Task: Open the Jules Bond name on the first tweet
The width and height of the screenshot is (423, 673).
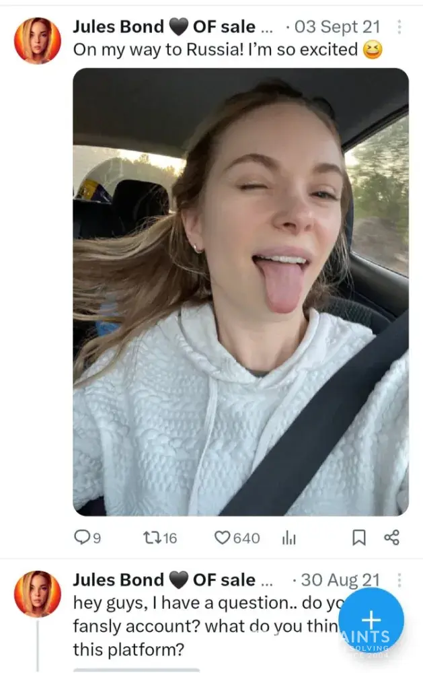Action: click(118, 28)
